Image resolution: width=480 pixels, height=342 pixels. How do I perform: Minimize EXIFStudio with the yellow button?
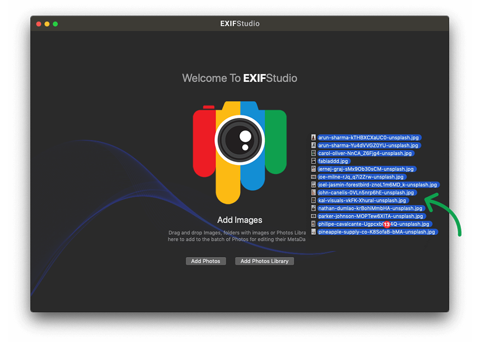(47, 24)
